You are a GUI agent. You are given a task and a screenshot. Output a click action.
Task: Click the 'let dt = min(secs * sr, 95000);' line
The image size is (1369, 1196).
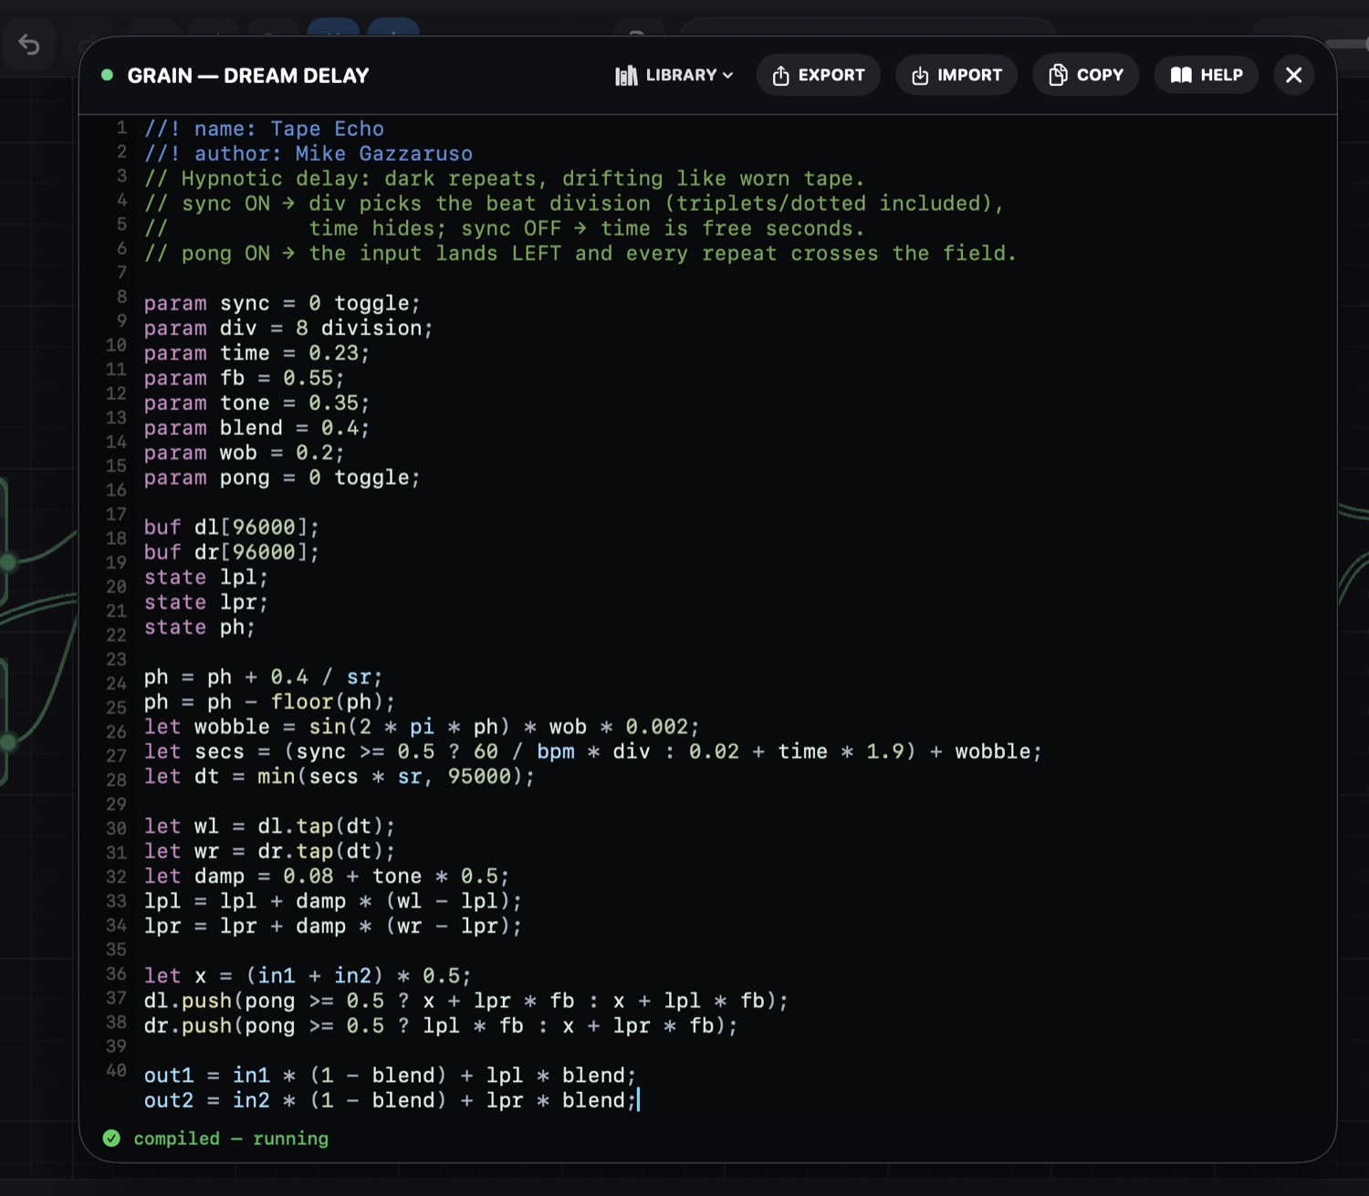(340, 777)
